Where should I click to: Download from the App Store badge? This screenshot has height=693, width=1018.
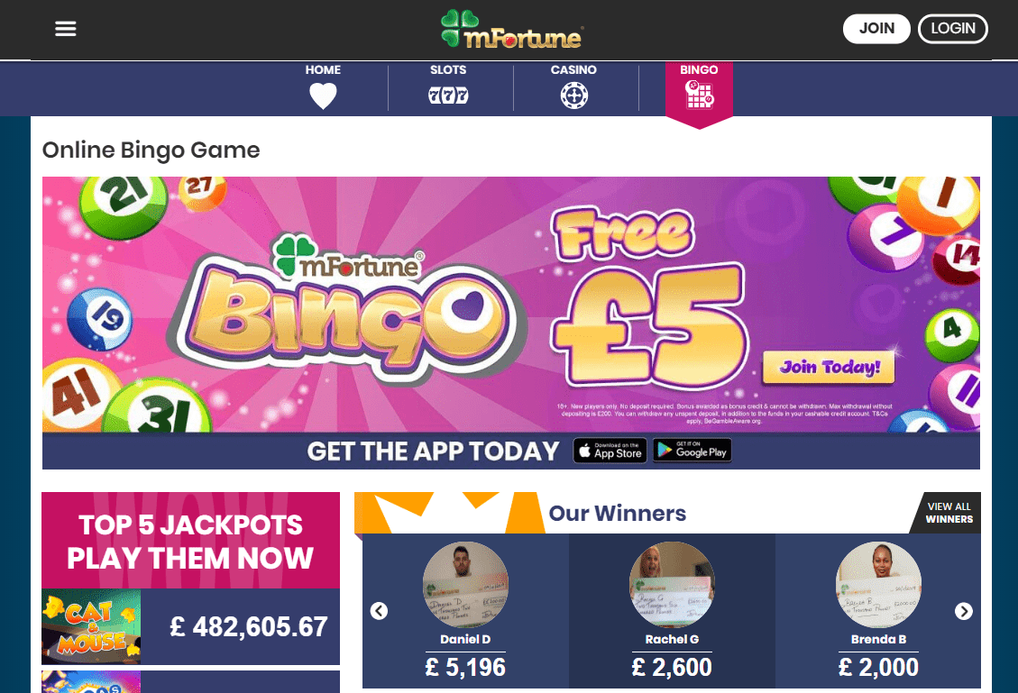click(x=610, y=451)
